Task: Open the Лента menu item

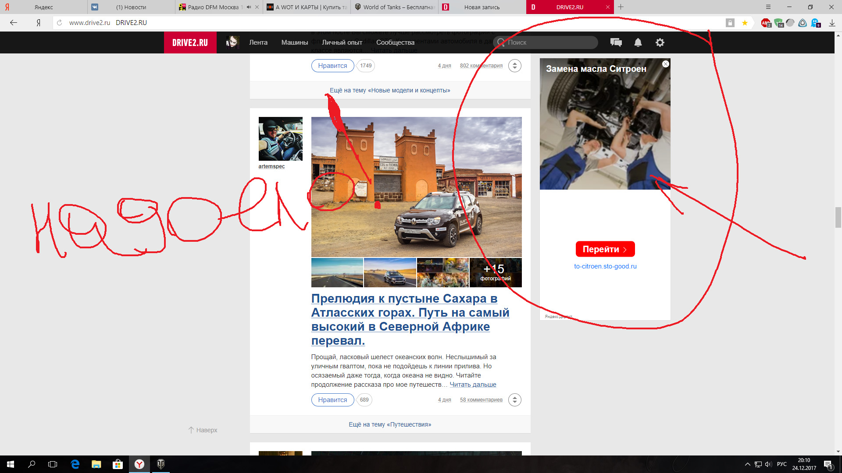Action: 258,42
